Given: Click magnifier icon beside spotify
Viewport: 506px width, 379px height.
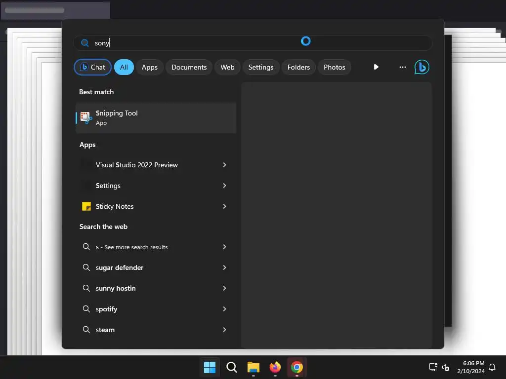Looking at the screenshot, I should pos(86,309).
